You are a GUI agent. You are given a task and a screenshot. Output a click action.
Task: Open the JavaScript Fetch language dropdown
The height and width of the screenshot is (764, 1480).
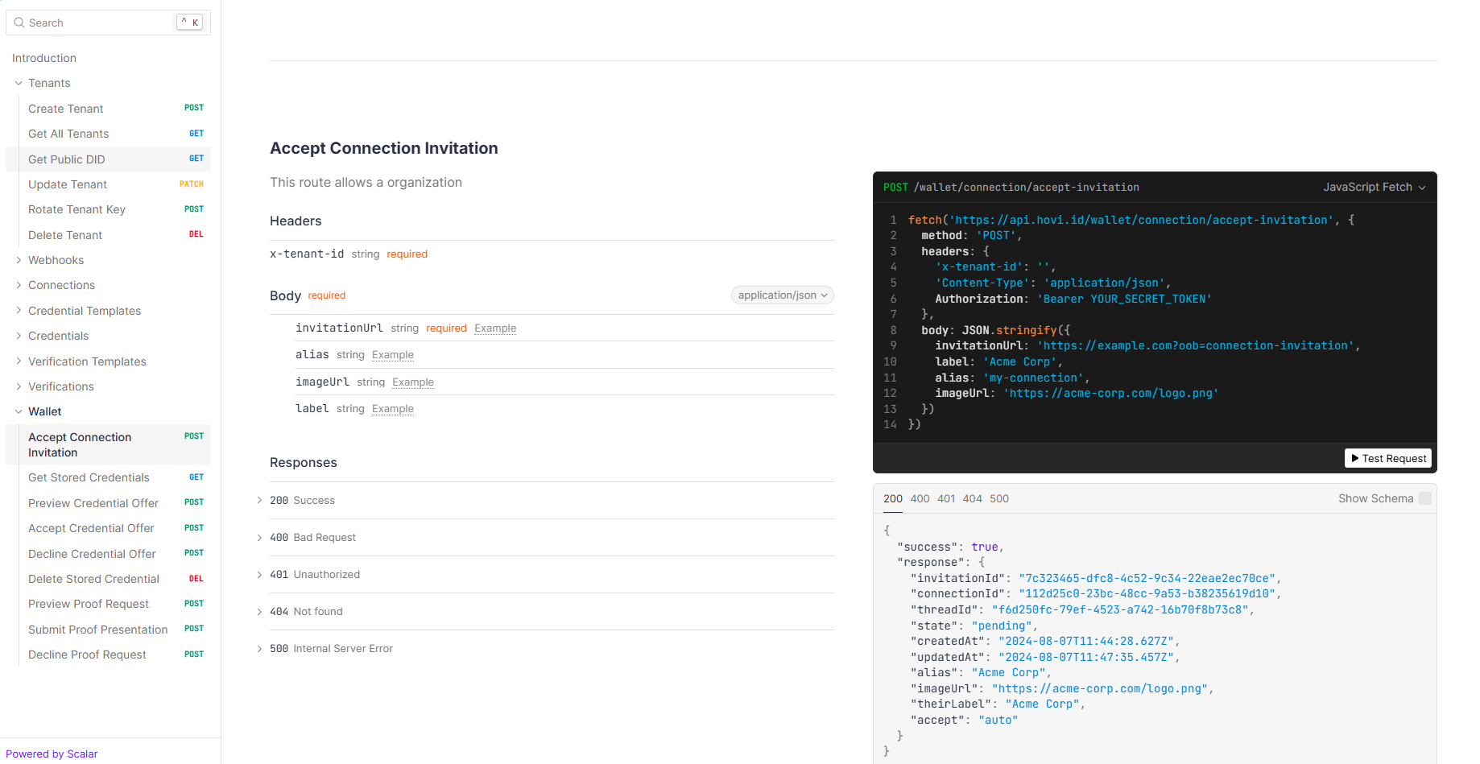[x=1374, y=187]
